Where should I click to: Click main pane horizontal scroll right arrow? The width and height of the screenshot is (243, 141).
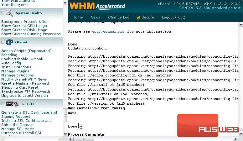[236, 139]
